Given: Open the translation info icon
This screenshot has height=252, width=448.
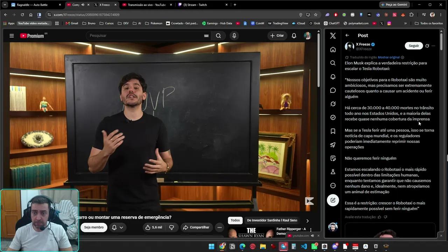Looking at the screenshot, I should coord(402,57).
